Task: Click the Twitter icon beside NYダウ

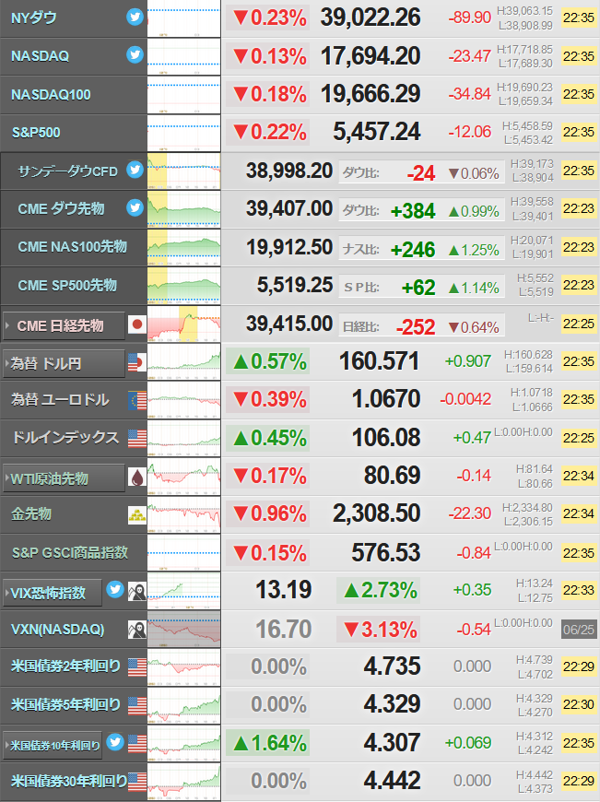Action: (135, 17)
